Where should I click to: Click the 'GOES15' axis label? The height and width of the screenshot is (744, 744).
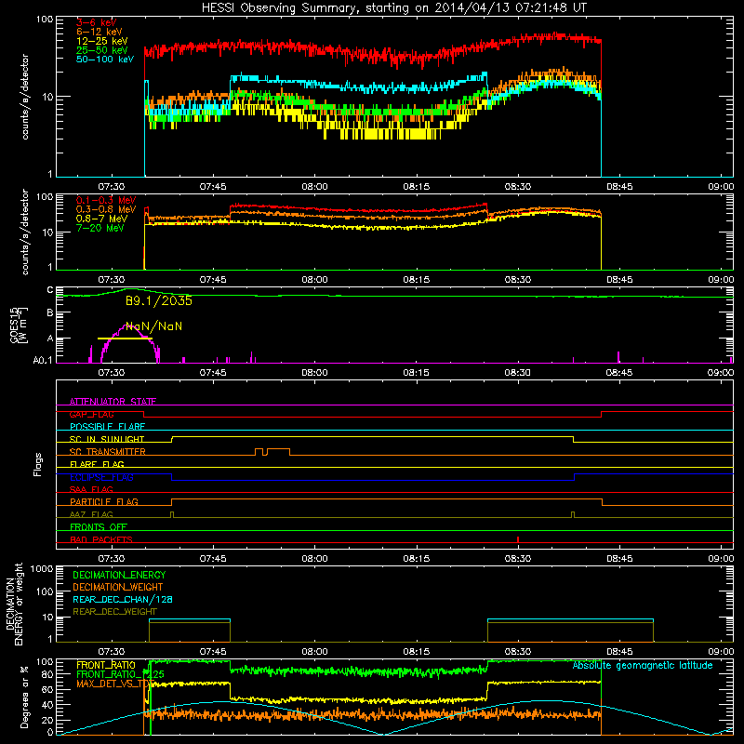coord(14,325)
